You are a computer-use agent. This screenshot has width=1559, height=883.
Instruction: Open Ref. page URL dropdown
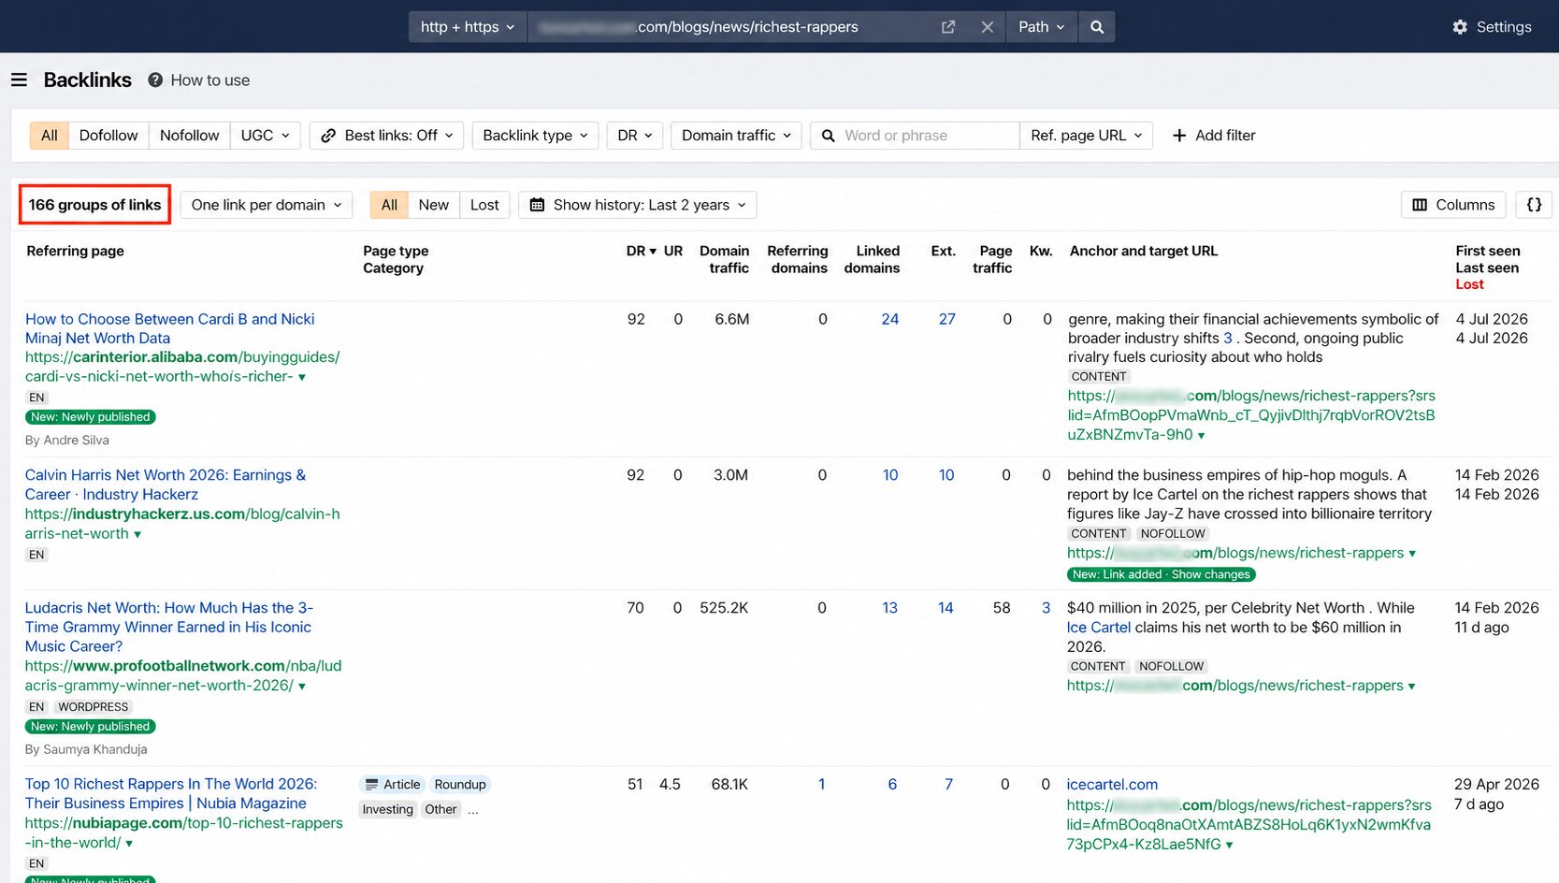[x=1086, y=136]
